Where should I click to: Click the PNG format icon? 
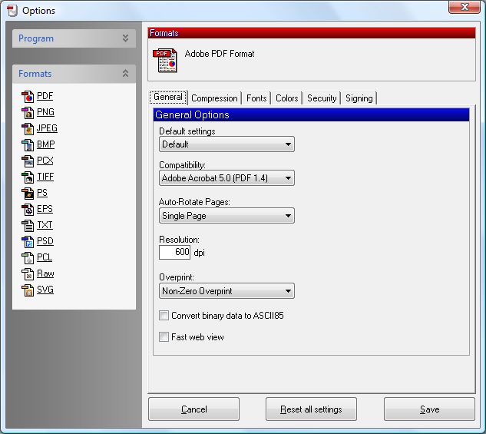tap(28, 113)
